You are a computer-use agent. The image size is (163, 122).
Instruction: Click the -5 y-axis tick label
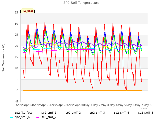[17, 101]
